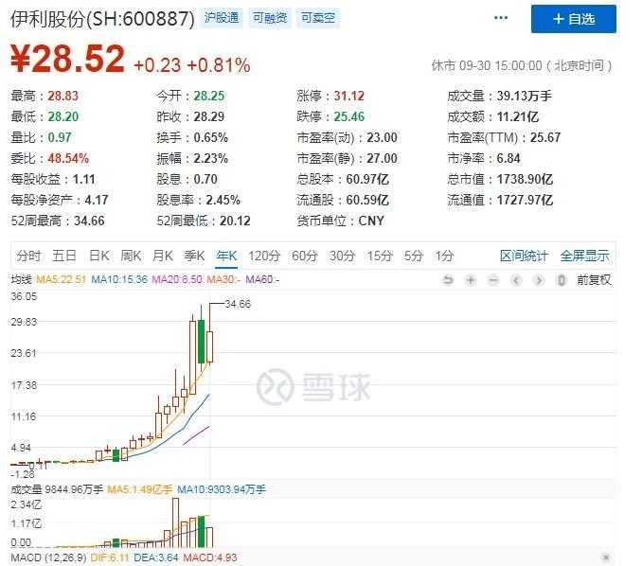Click the 成交量 9844.96万手 volume label

pyautogui.click(x=57, y=489)
